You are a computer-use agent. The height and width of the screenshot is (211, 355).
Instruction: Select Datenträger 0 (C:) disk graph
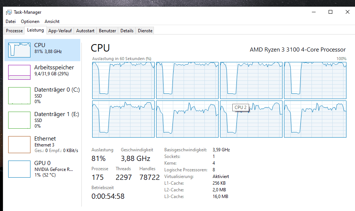click(19, 96)
